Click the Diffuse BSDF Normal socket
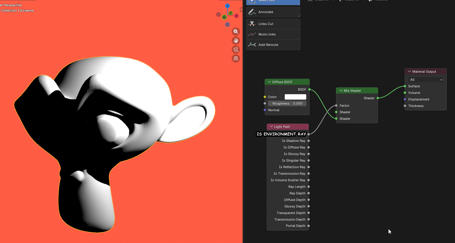The height and width of the screenshot is (243, 455). (x=265, y=110)
